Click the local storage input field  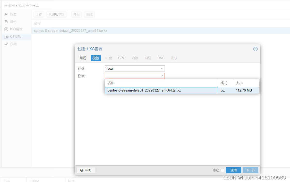[x=132, y=68]
